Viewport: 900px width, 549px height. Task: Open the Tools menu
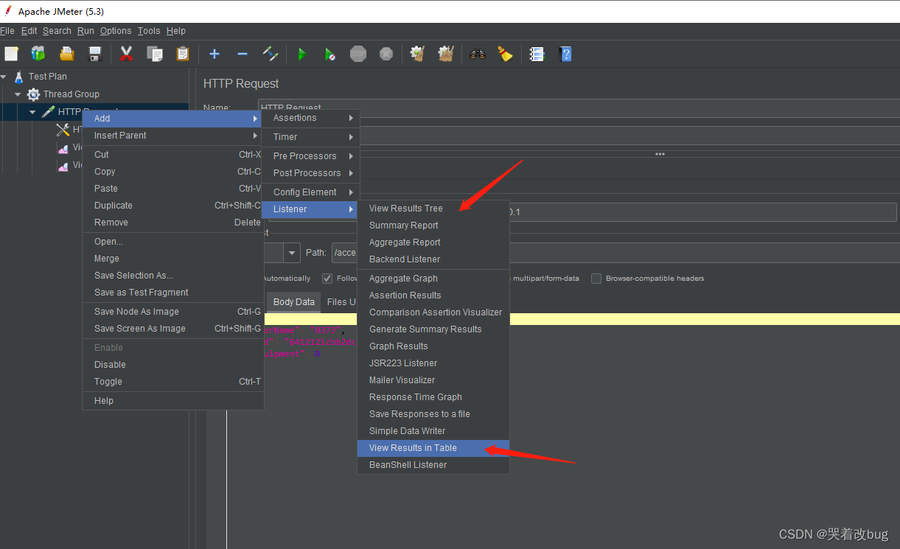pos(149,31)
